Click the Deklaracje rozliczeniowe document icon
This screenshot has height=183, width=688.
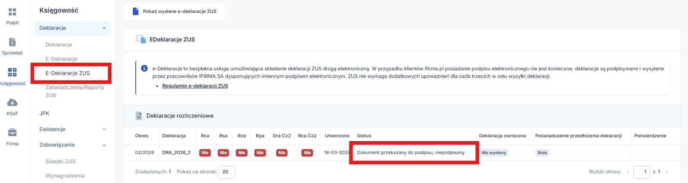pos(139,116)
